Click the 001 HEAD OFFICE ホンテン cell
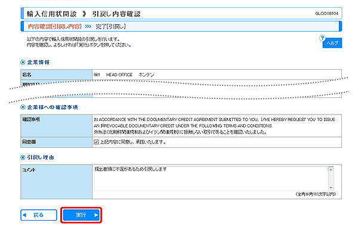Viewport: 358px width, 229px height. (x=217, y=75)
